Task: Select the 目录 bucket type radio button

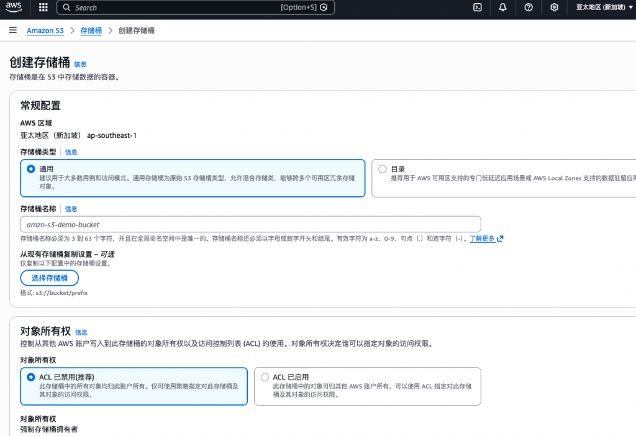Action: (x=383, y=168)
